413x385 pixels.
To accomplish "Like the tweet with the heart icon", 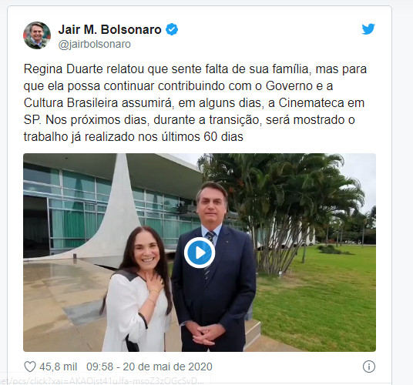I will pyautogui.click(x=30, y=367).
